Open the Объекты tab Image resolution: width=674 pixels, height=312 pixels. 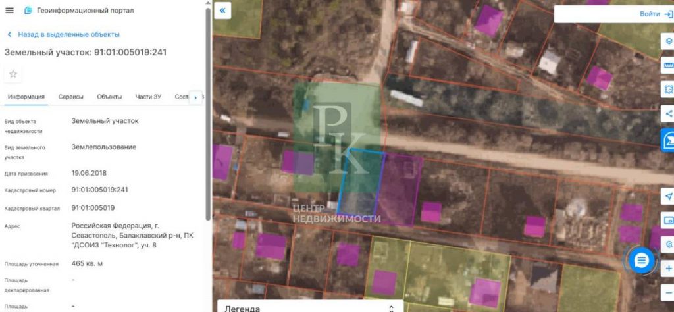click(109, 97)
